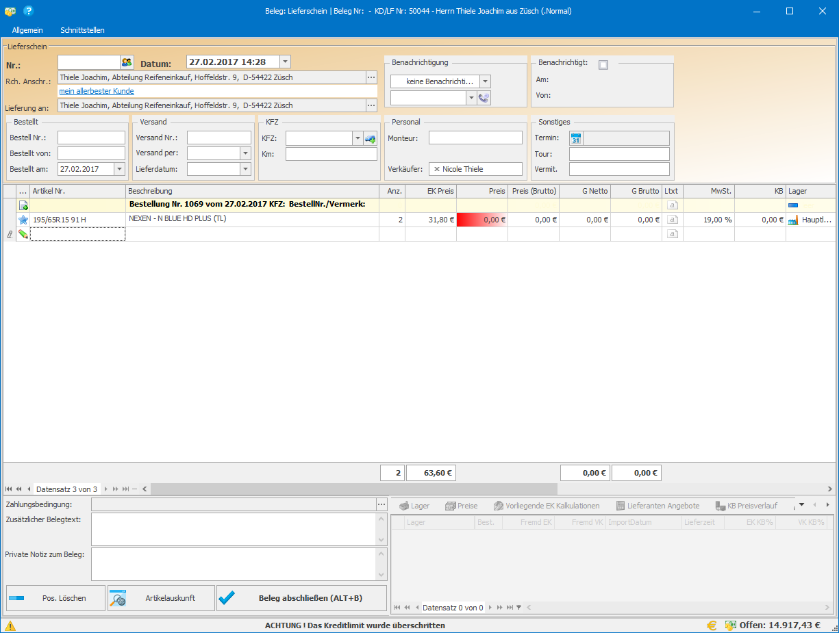Click the help question mark icon in title bar

click(28, 11)
